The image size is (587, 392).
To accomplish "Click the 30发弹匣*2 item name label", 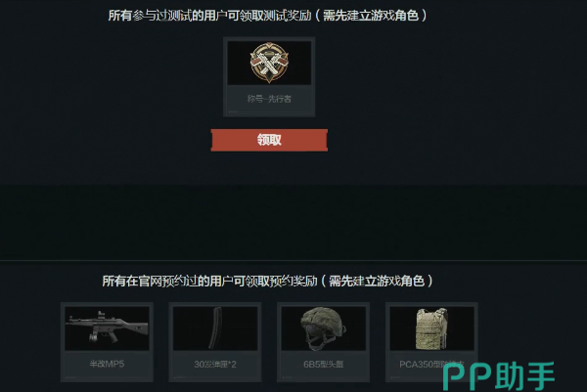I will pyautogui.click(x=215, y=364).
